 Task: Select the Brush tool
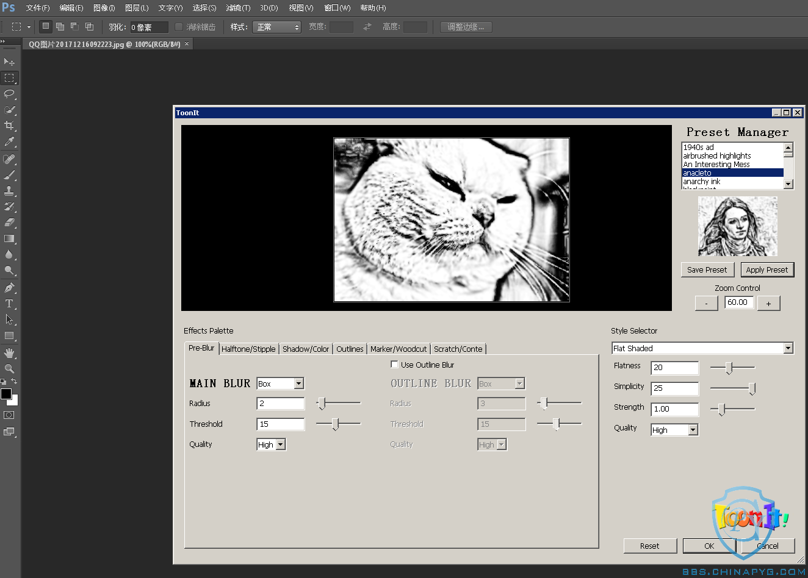tap(9, 175)
